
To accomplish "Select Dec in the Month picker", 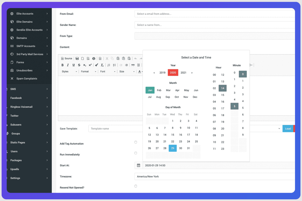I will pos(195,97).
